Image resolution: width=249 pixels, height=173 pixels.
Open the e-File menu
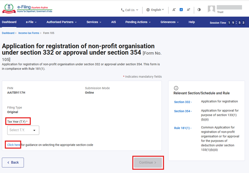31,22
